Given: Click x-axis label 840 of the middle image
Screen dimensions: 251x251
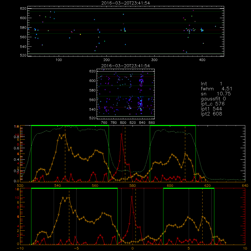Looking at the screenshot, I should pos(142,123).
